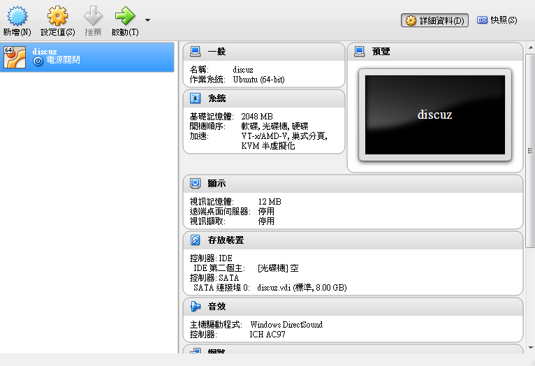Click the 音效 (Audio) speaker icon
Viewport: 535px width, 366px height.
[196, 307]
